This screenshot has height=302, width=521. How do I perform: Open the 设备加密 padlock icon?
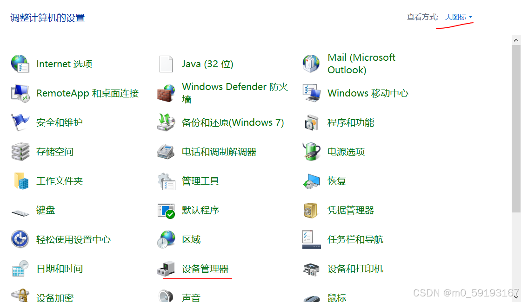20,295
